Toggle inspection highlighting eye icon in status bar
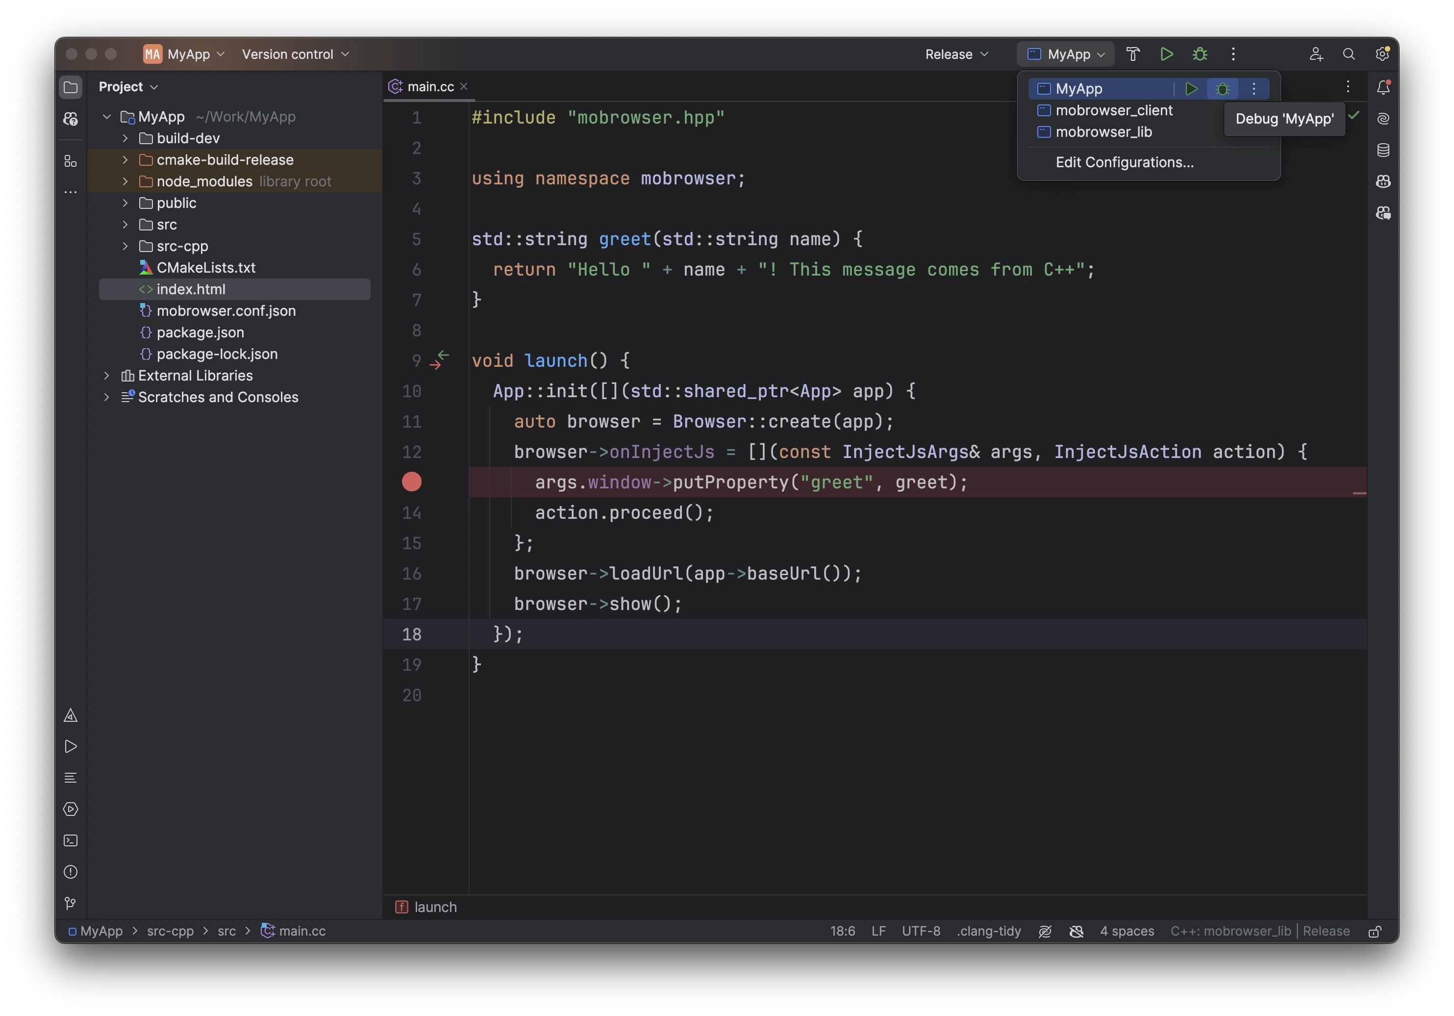The height and width of the screenshot is (1016, 1454). click(1045, 931)
